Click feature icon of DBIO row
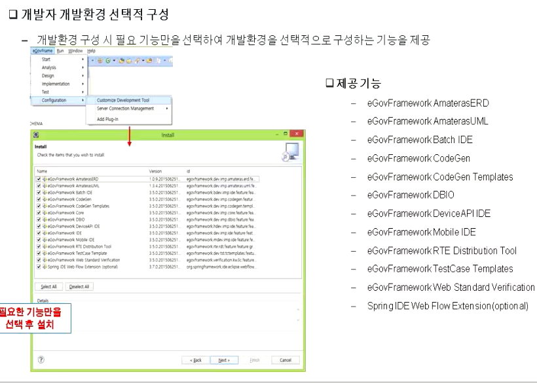This screenshot has height=383, width=537. (x=45, y=220)
